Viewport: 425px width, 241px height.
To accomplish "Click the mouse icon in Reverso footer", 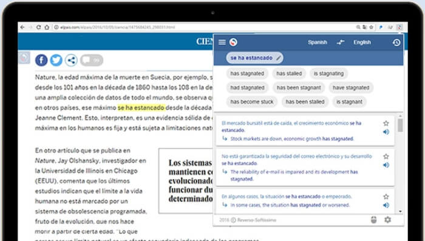I will click(x=373, y=220).
